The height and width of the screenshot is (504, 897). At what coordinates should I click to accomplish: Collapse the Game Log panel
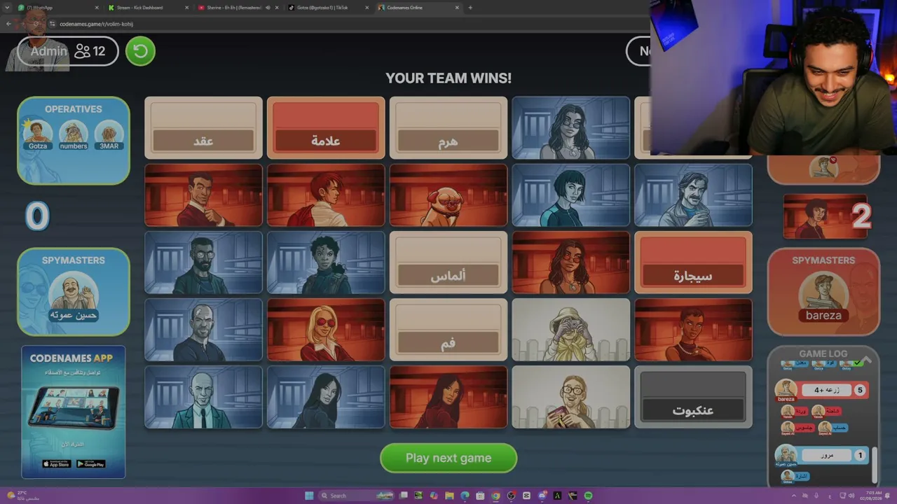[x=867, y=360]
